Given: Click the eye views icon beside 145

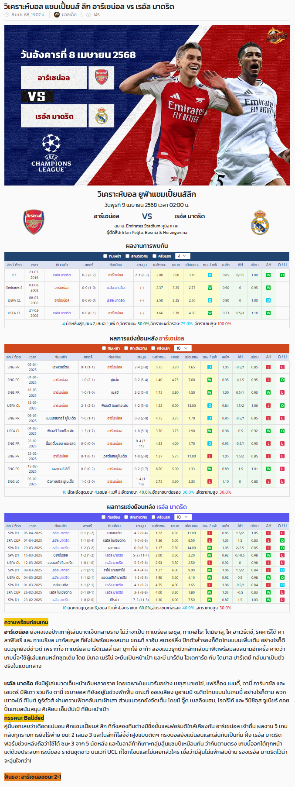Looking at the screenshot, I should (x=89, y=15).
